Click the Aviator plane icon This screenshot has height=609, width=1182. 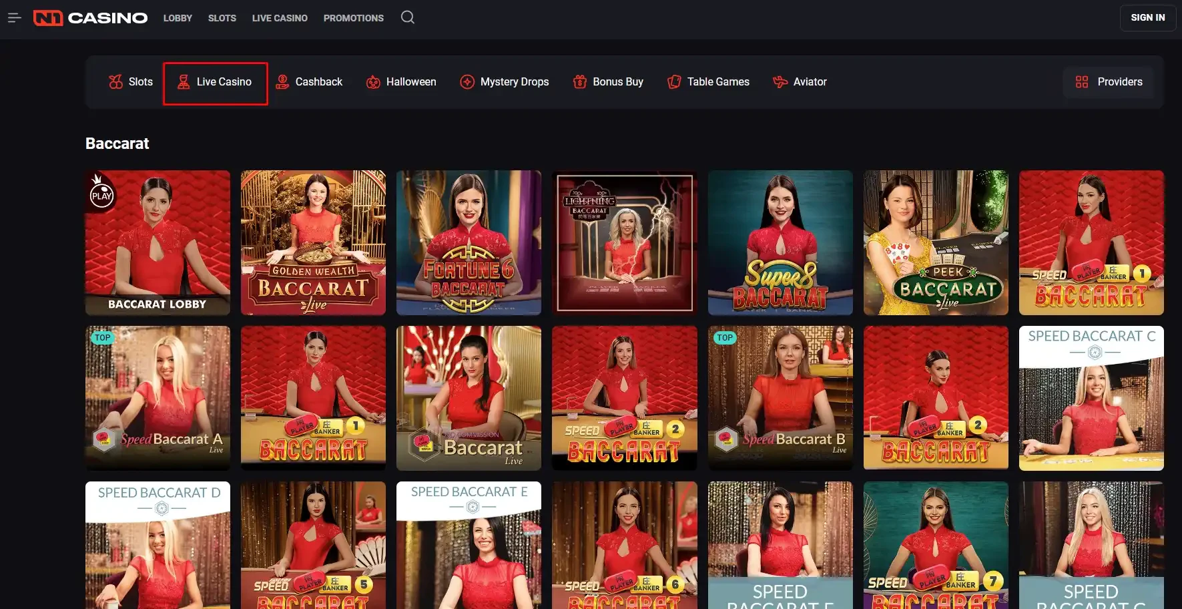[x=780, y=82]
